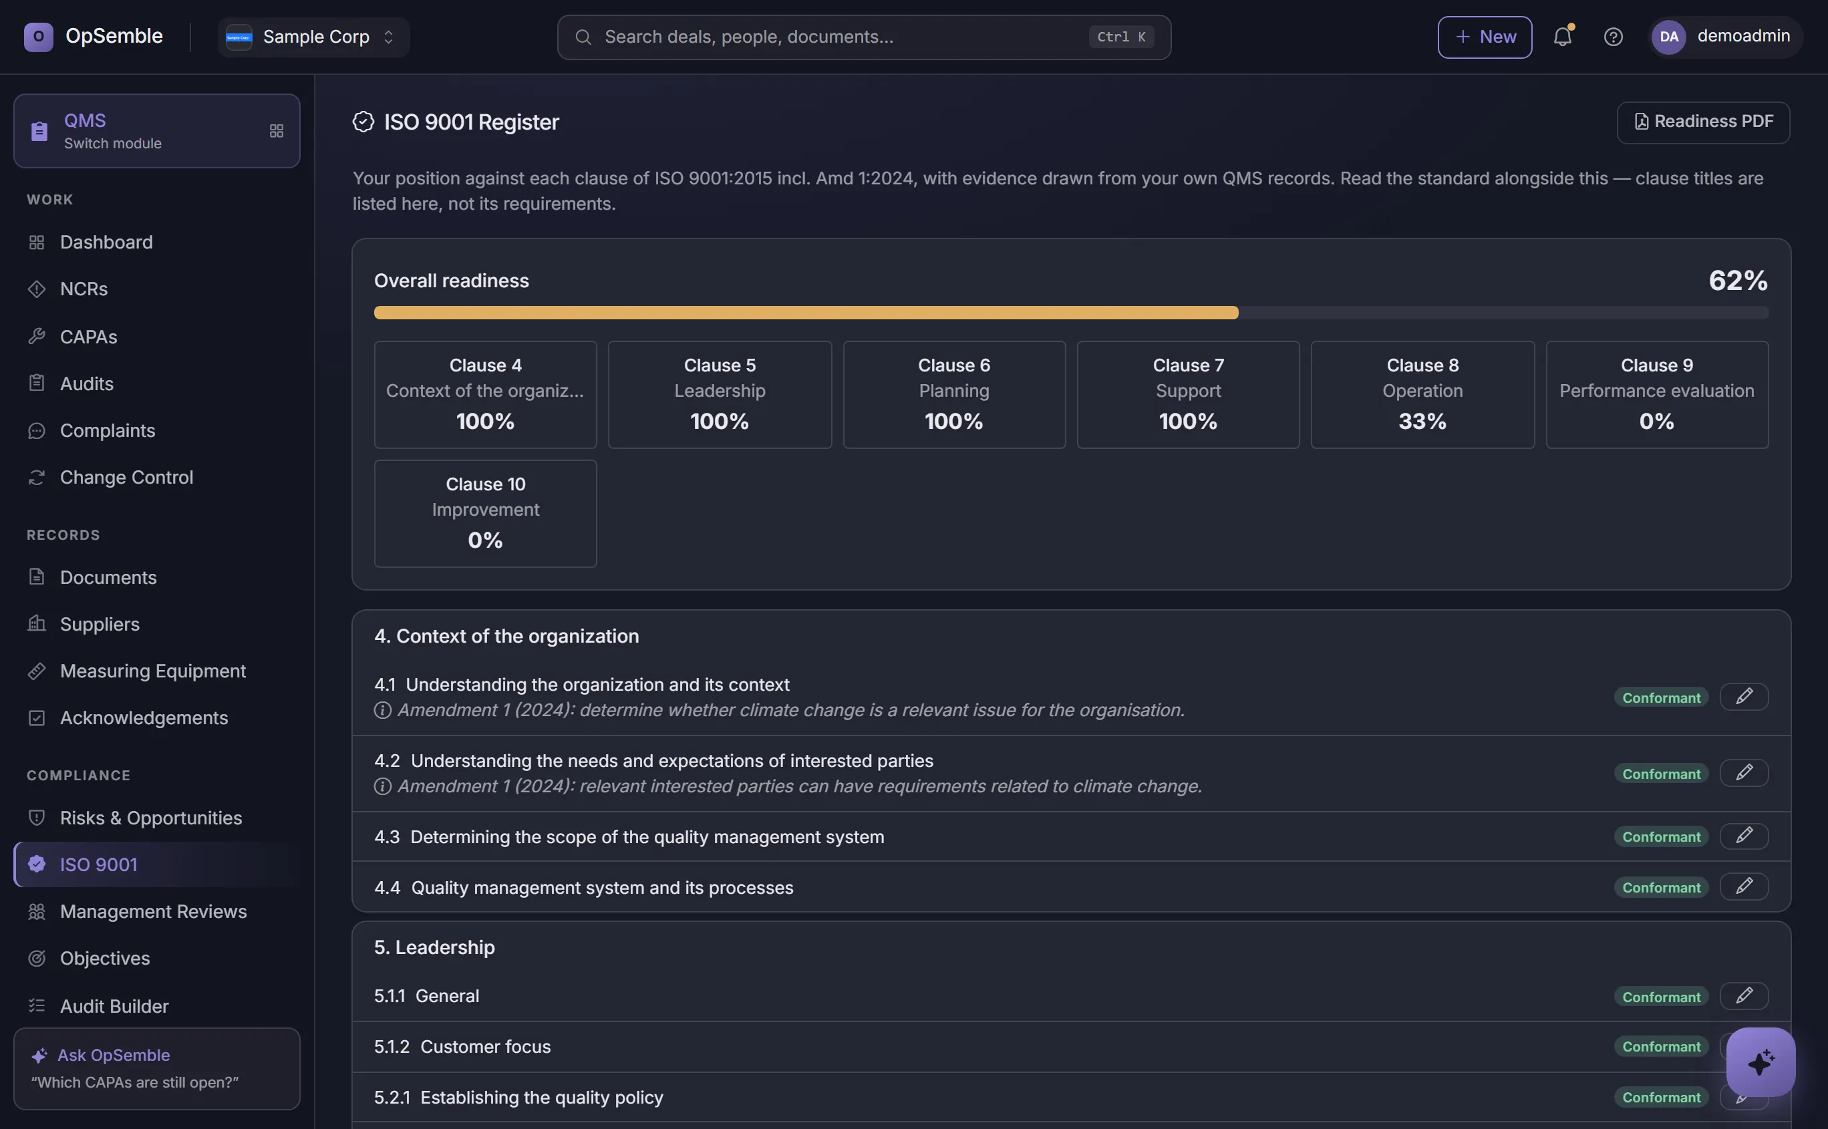Open Audits in the sidebar
The image size is (1828, 1129).
coord(157,384)
